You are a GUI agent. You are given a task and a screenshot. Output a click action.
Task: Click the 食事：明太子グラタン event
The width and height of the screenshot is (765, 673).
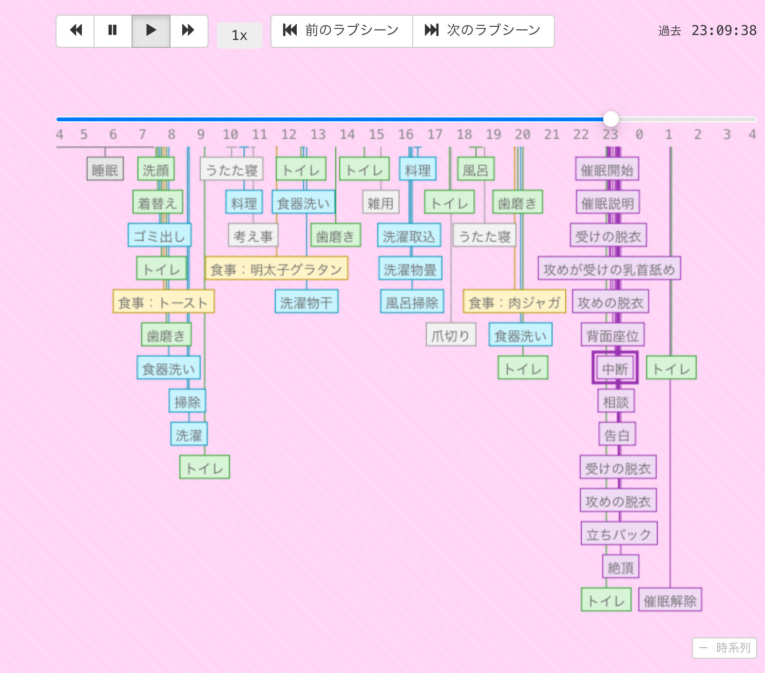[276, 269]
